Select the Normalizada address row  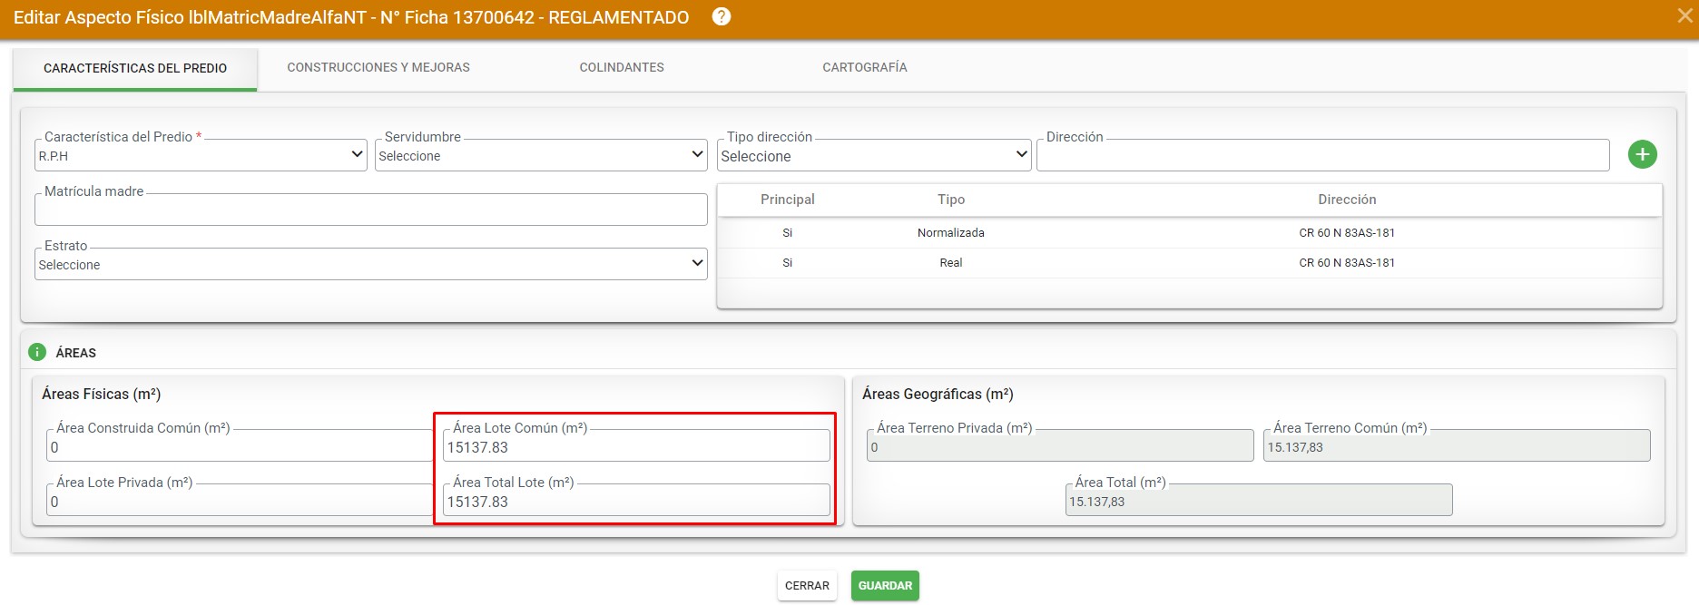[1190, 233]
